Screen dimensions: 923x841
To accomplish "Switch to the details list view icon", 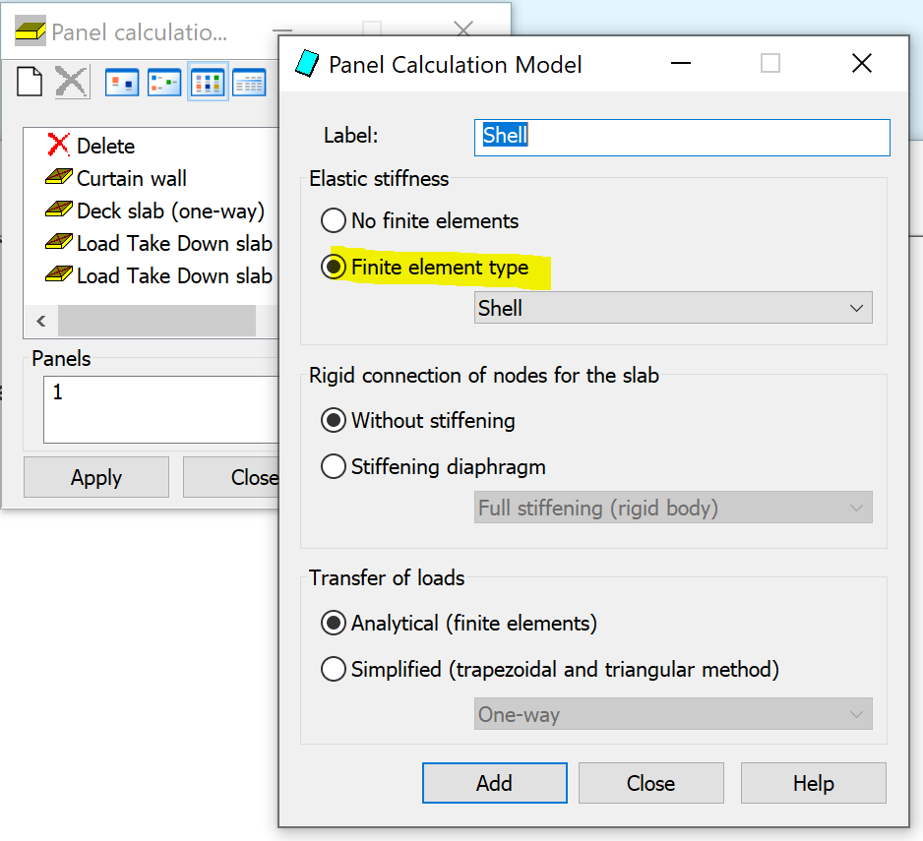I will coord(249,82).
